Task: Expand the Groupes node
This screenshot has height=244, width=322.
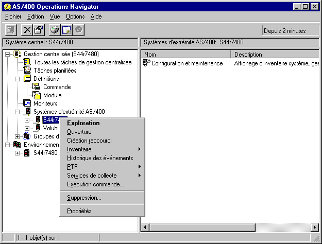Action: coord(17,136)
